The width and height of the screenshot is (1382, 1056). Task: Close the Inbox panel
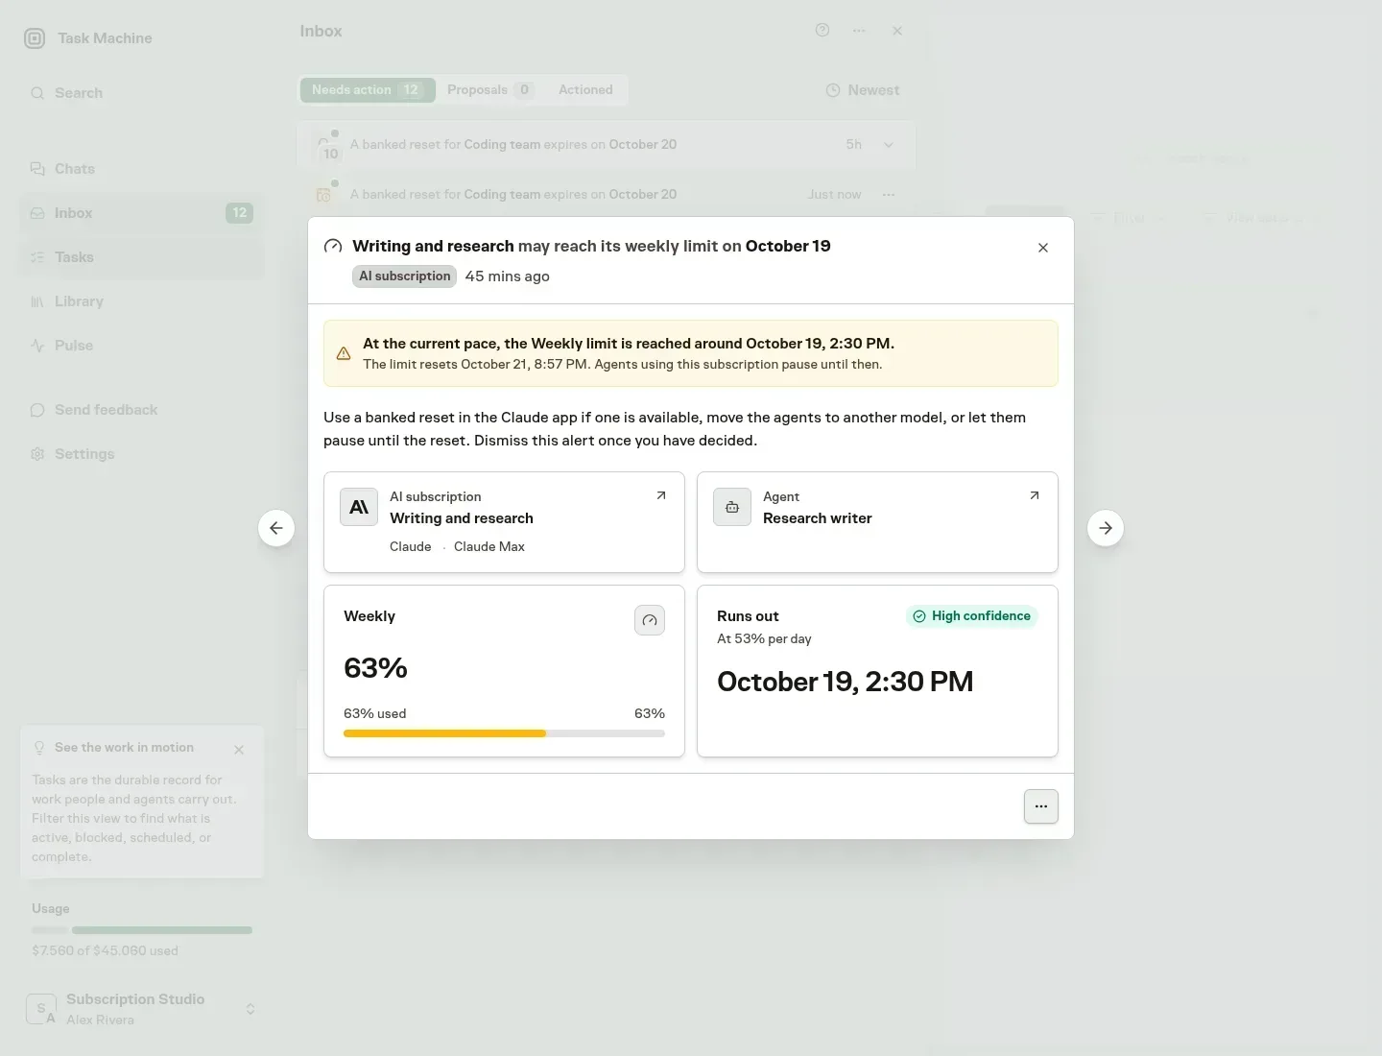(x=897, y=31)
